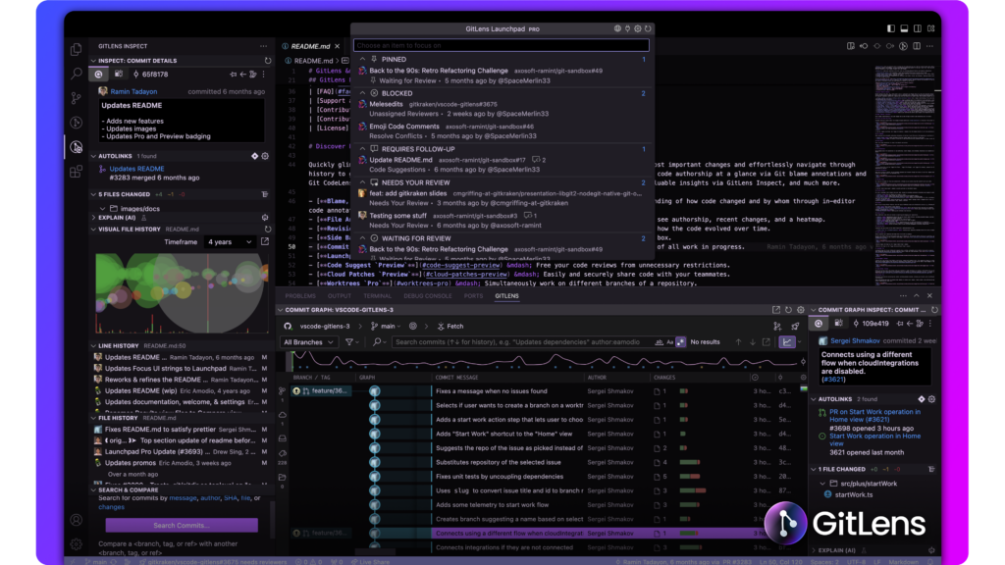Open the Autolinks settings gear
This screenshot has width=1005, height=565.
[x=264, y=156]
